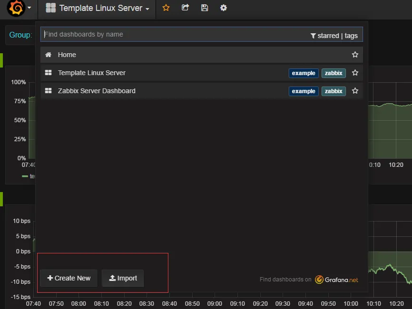
Task: Open the Zabbix Server Dashboard entry
Action: [x=97, y=91]
